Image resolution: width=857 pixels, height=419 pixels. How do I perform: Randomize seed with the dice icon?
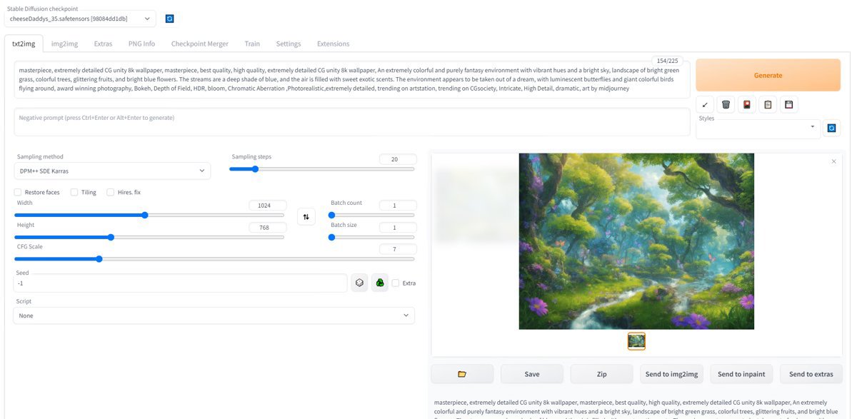359,283
